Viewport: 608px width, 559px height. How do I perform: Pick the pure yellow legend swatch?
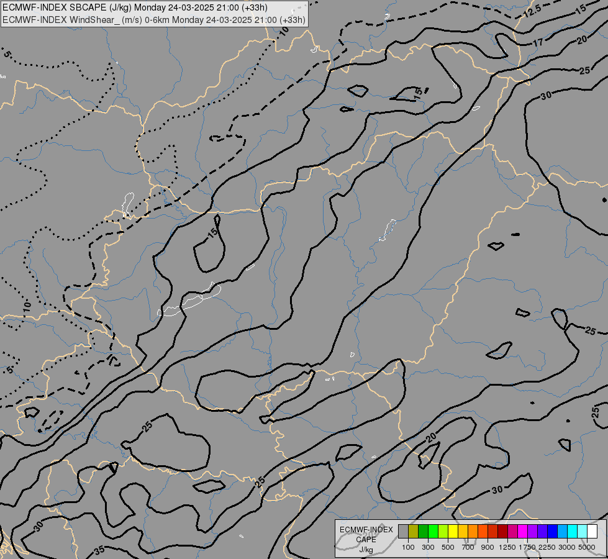[453, 532]
